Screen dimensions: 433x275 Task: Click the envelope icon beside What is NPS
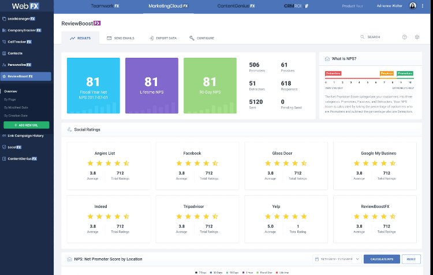(x=327, y=59)
